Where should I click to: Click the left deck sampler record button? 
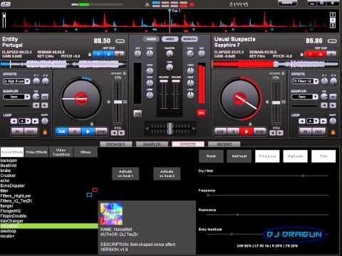(45, 97)
